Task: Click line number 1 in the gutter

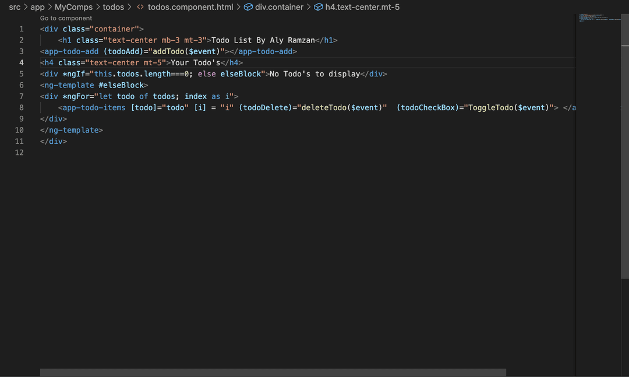Action: (22, 29)
